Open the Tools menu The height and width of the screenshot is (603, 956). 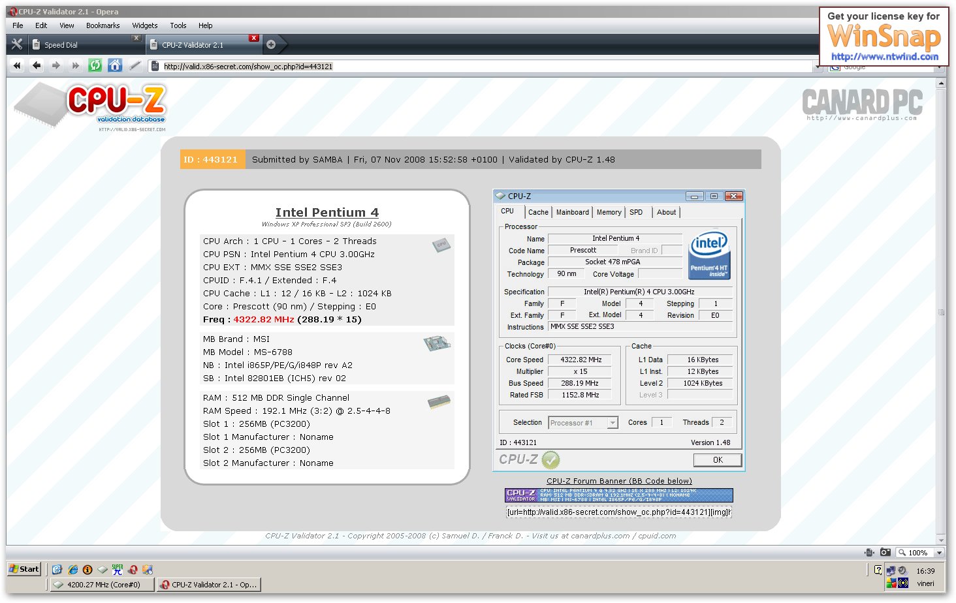pyautogui.click(x=178, y=25)
